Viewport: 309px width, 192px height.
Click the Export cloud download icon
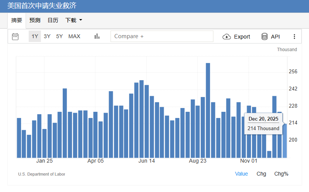(x=226, y=37)
